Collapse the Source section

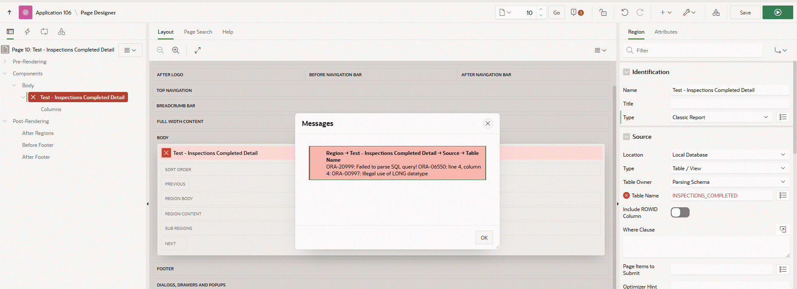coord(626,137)
